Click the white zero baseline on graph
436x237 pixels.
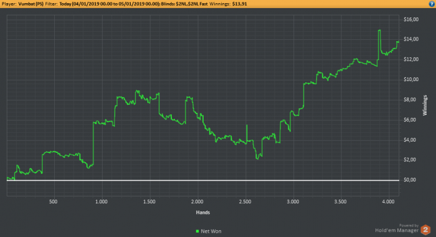point(203,180)
